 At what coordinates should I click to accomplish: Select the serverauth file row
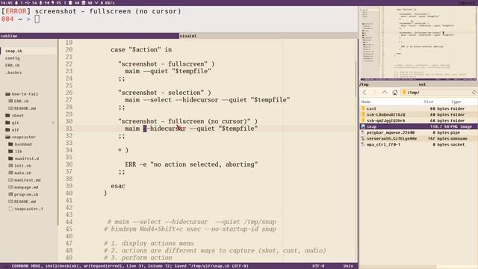(x=418, y=138)
